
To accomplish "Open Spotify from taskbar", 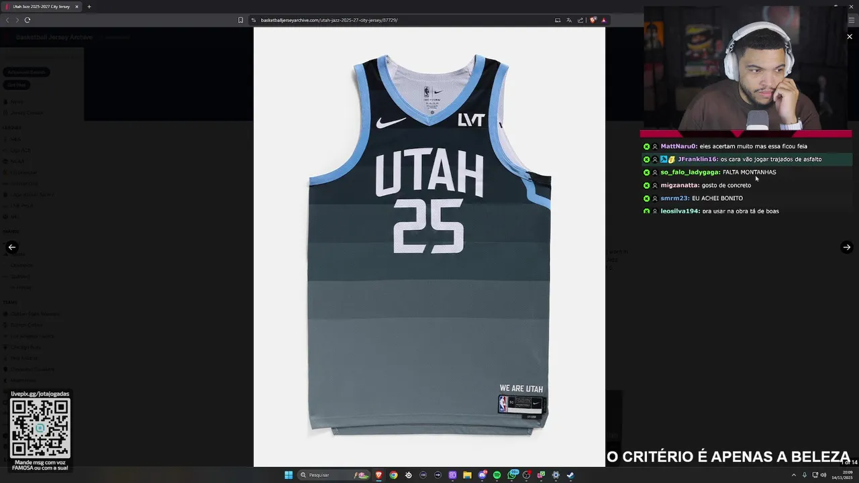I will click(x=497, y=475).
